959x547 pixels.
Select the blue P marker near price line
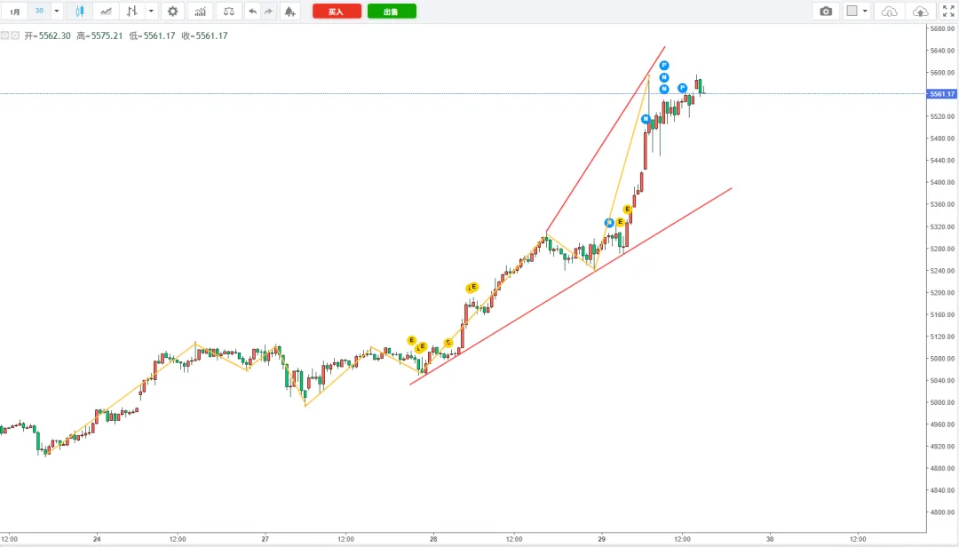tap(683, 88)
